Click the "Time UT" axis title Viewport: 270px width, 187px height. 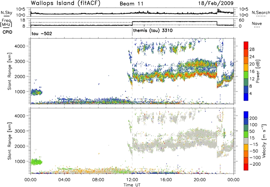132,185
